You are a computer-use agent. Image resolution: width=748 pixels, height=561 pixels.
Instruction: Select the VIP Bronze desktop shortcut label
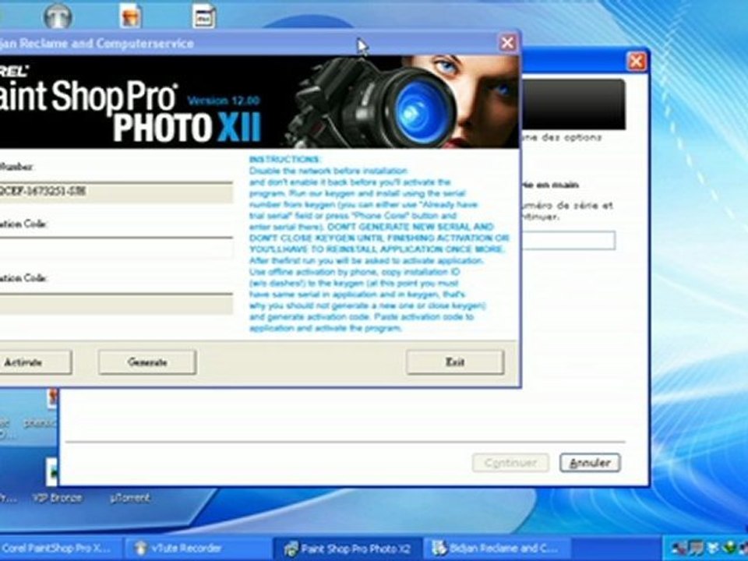57,498
